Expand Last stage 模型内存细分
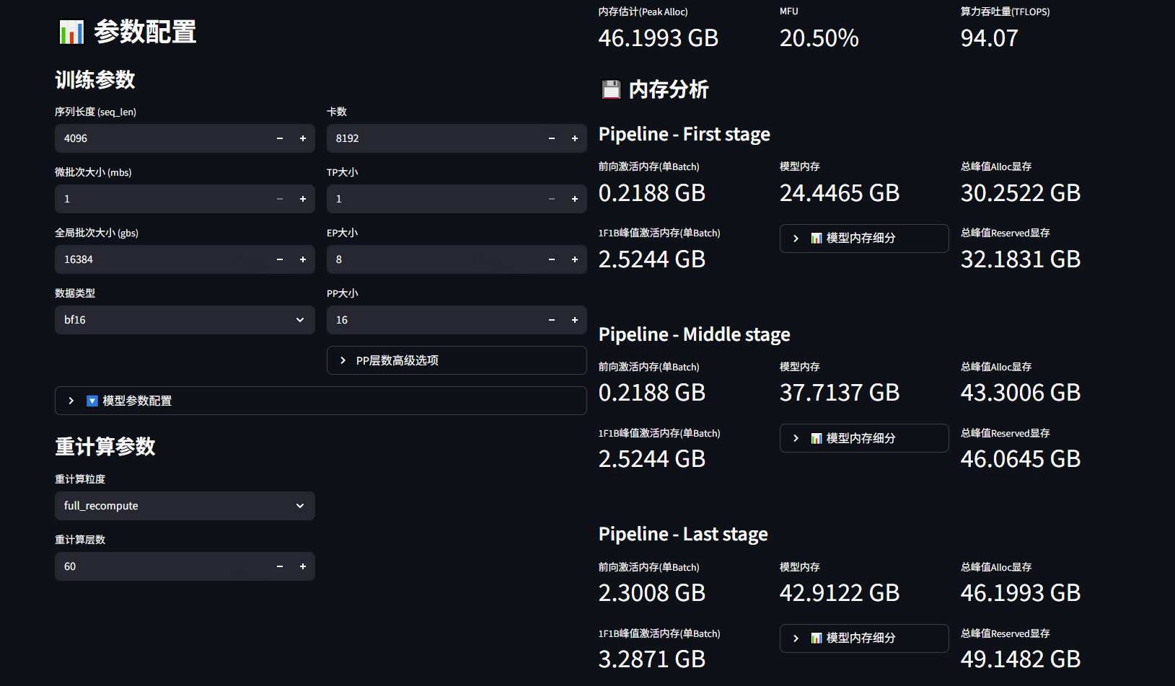1175x686 pixels. (x=863, y=638)
